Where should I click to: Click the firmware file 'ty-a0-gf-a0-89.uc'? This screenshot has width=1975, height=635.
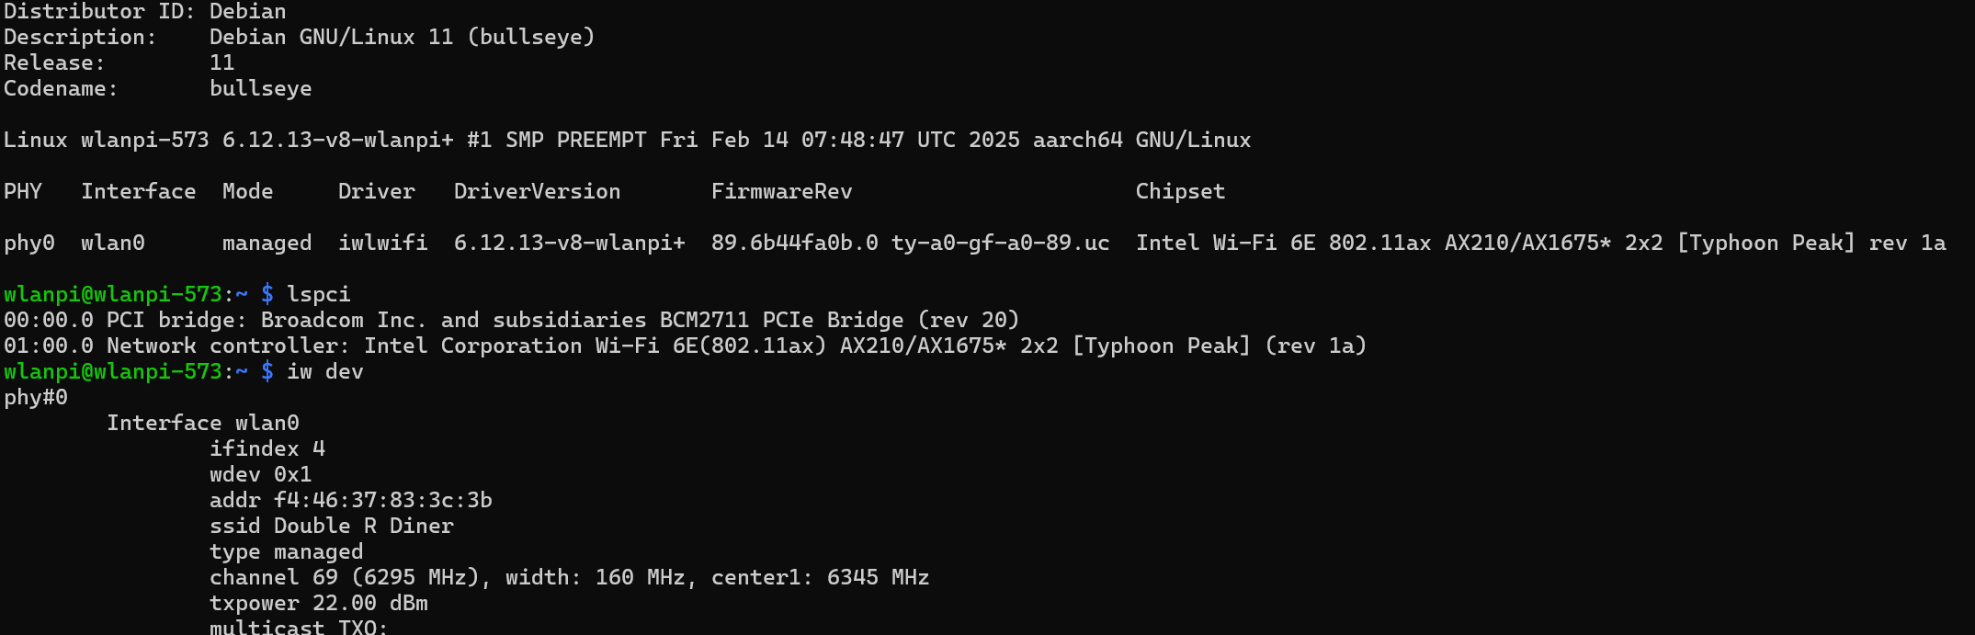point(1000,244)
